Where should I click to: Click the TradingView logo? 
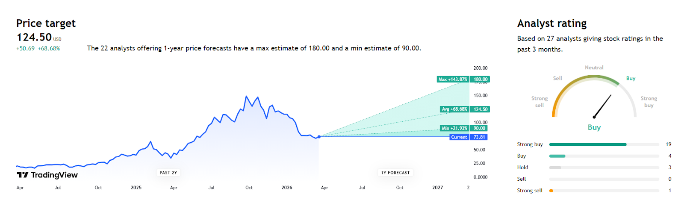(x=47, y=175)
